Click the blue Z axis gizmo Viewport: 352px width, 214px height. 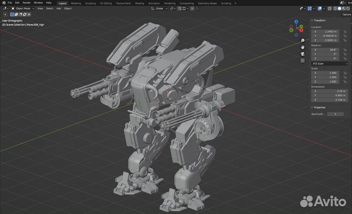(296, 21)
